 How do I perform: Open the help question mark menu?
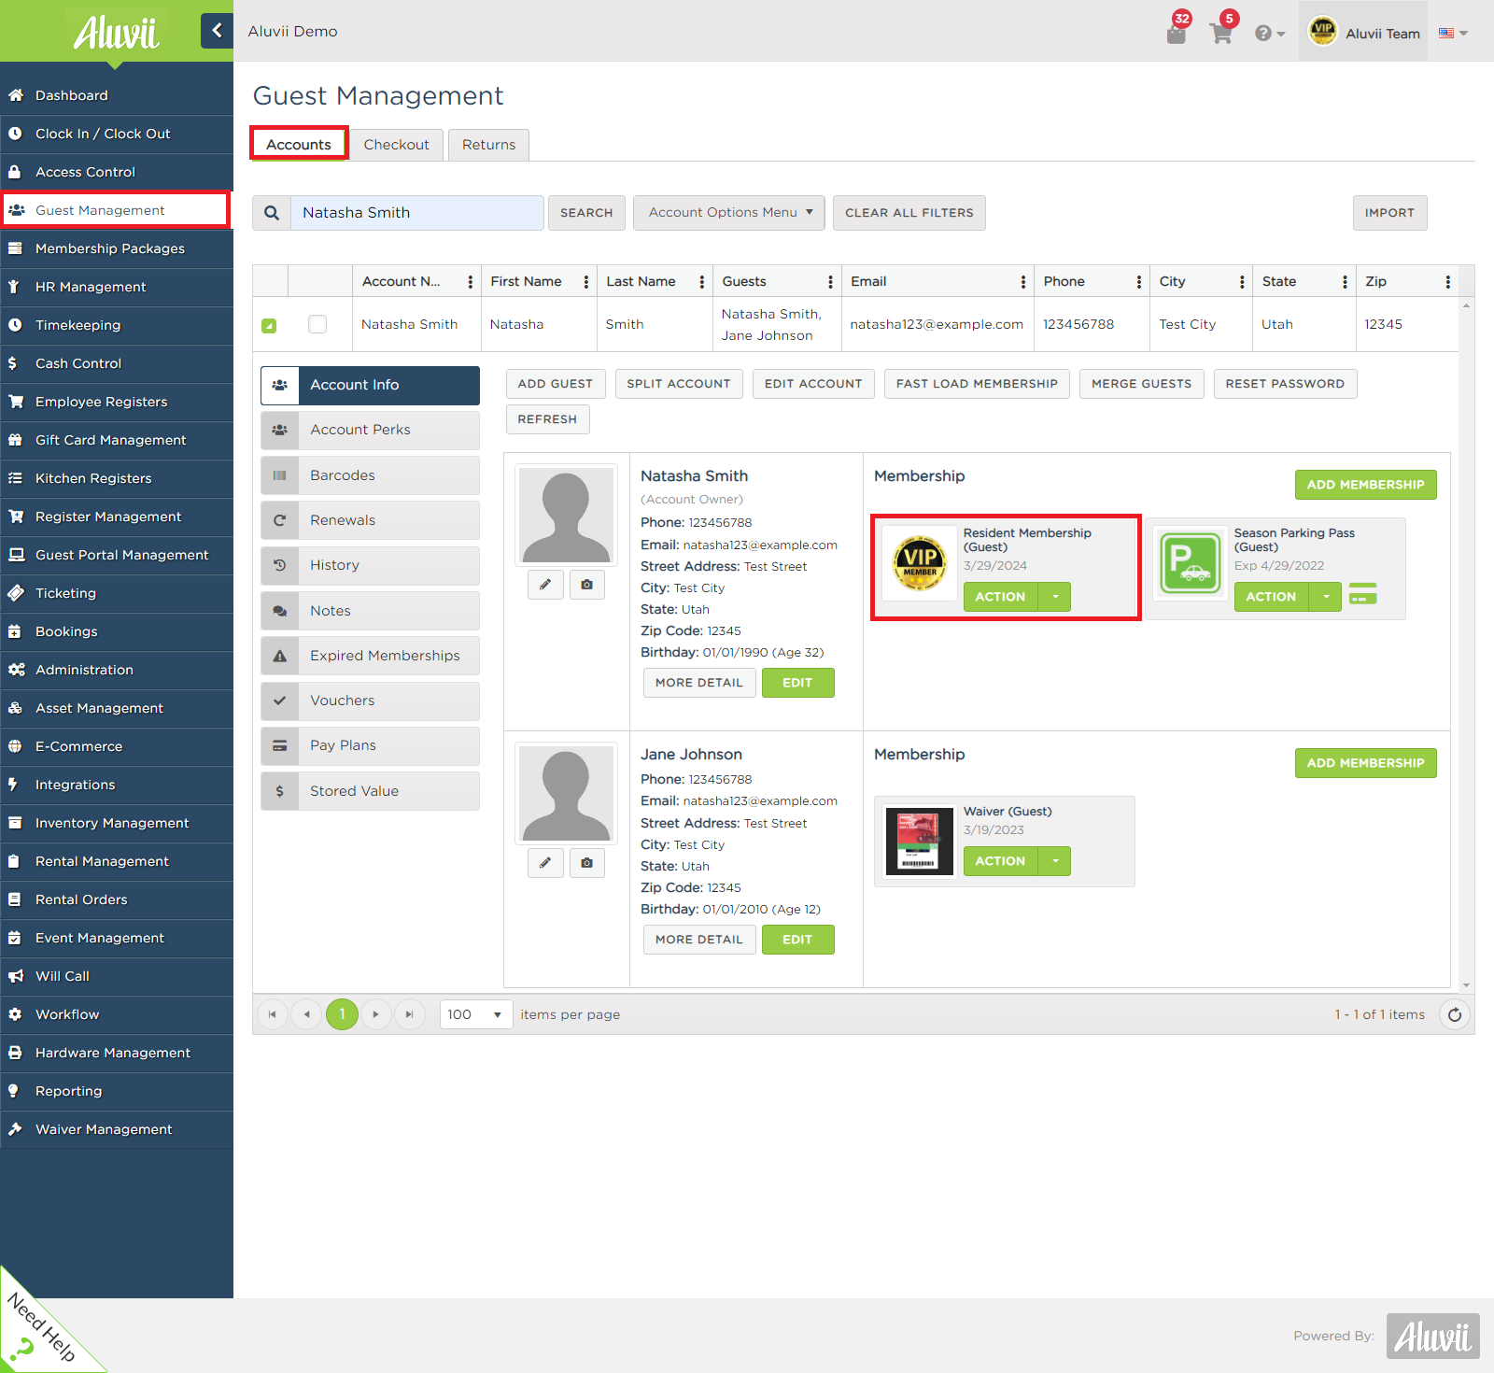[x=1270, y=34]
